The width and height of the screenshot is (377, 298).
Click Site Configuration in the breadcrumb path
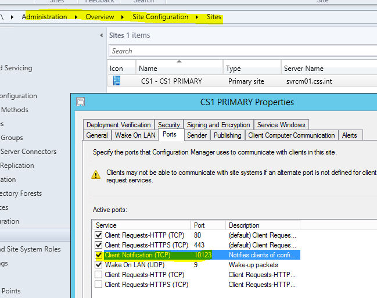160,17
